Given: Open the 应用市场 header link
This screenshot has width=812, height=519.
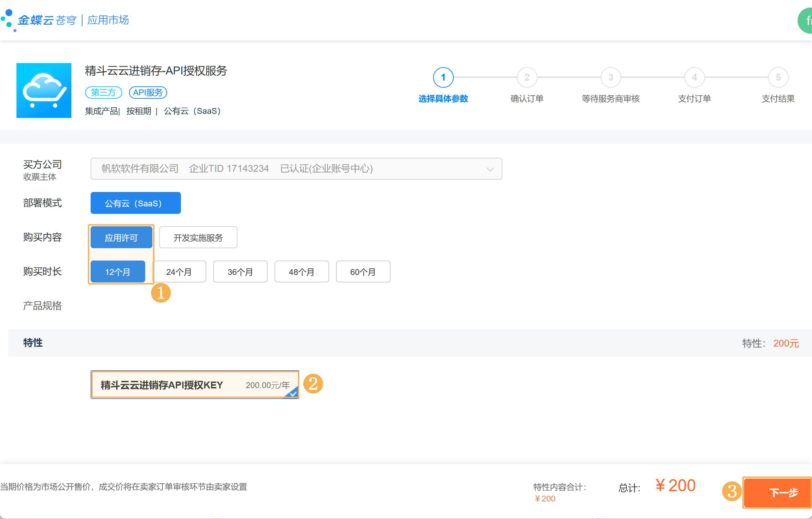Looking at the screenshot, I should pos(108,20).
